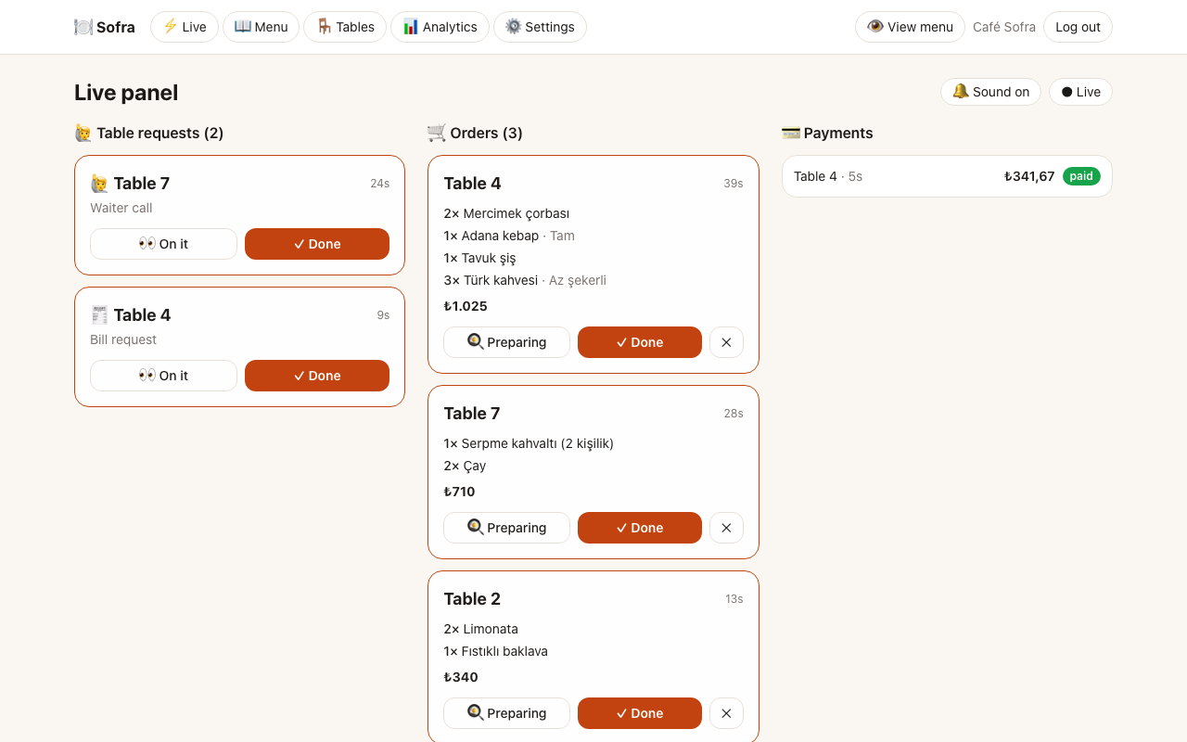
Task: Open the Menu tab
Action: (x=261, y=27)
